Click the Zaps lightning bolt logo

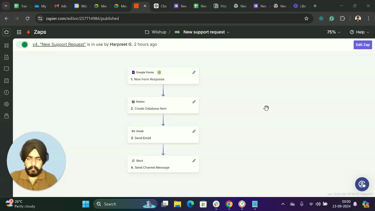pyautogui.click(x=28, y=32)
